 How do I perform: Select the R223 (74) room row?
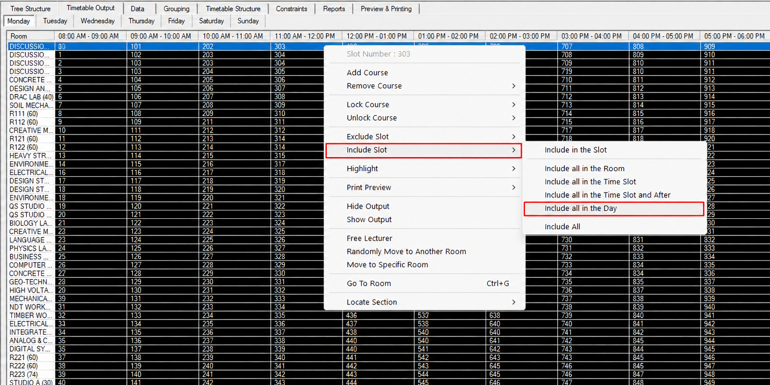[x=31, y=375]
